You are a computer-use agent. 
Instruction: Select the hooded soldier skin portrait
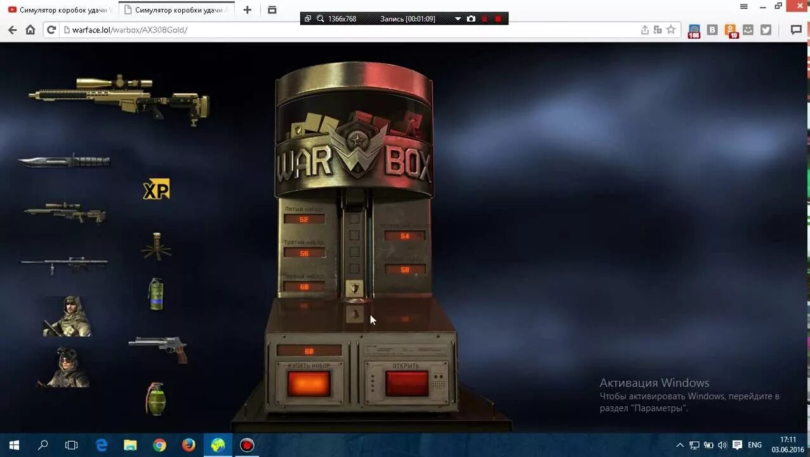[67, 315]
